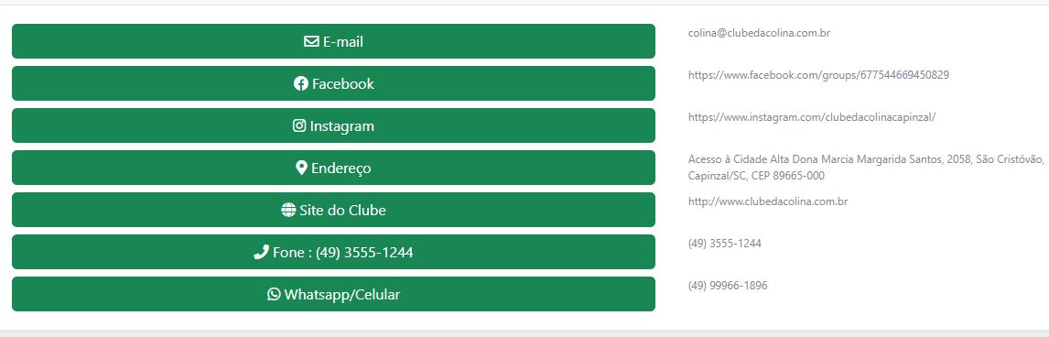Click the Instagram camera icon

pos(299,125)
